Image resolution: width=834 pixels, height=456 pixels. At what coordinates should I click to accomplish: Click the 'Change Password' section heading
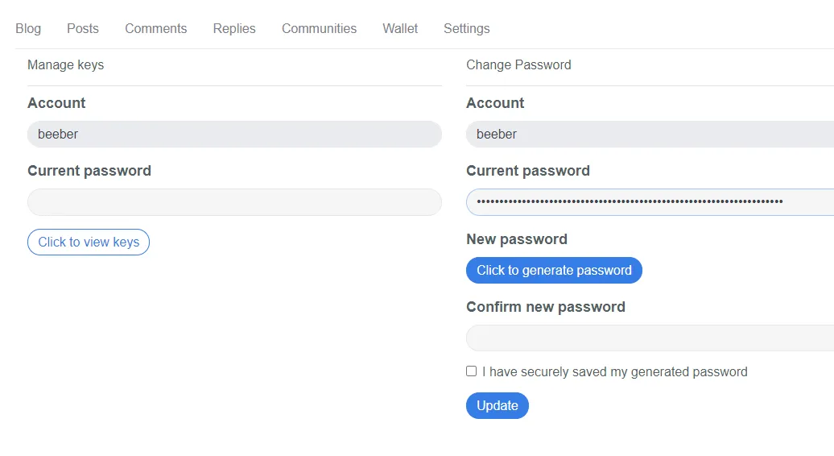pyautogui.click(x=518, y=65)
